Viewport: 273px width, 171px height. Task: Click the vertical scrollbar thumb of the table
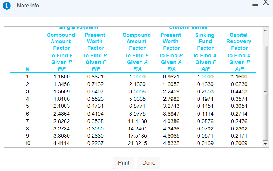pyautogui.click(x=265, y=93)
